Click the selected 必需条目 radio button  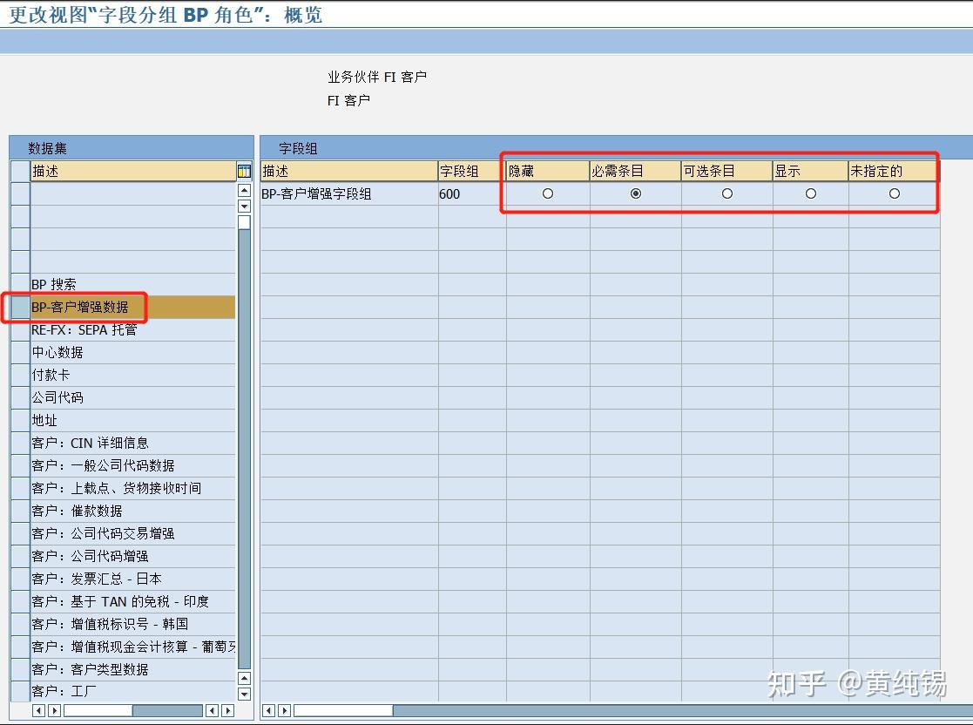coord(635,193)
